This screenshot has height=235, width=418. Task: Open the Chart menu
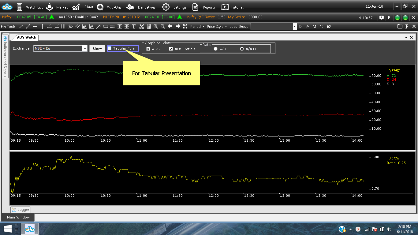(x=83, y=7)
